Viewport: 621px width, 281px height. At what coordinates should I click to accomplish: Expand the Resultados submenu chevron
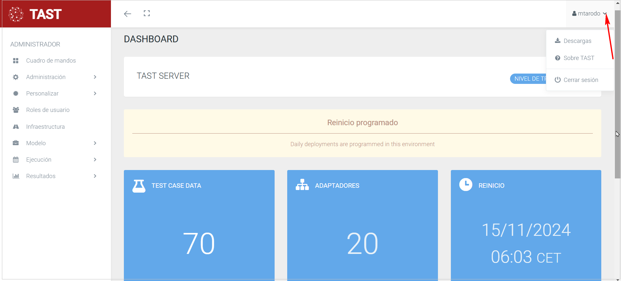click(x=95, y=176)
